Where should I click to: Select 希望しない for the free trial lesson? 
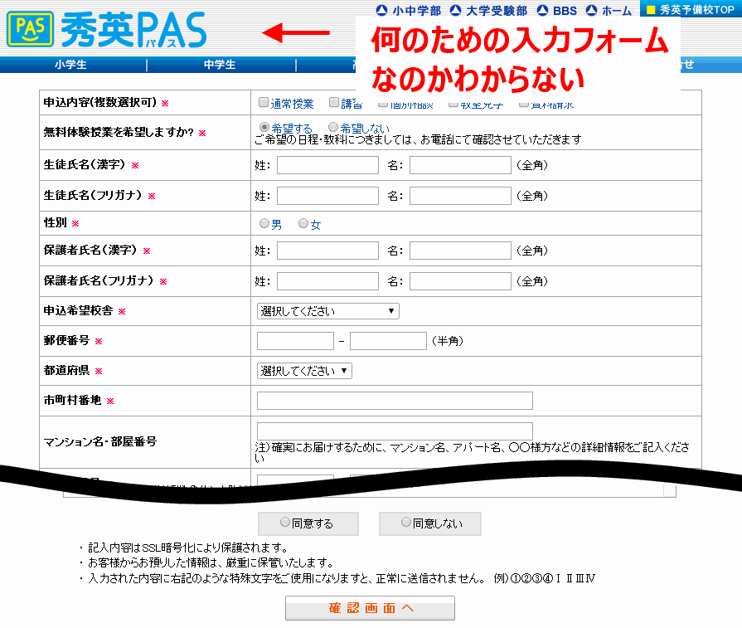[333, 128]
